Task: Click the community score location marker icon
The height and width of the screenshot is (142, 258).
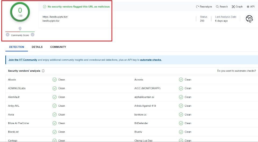Action: tap(20, 29)
